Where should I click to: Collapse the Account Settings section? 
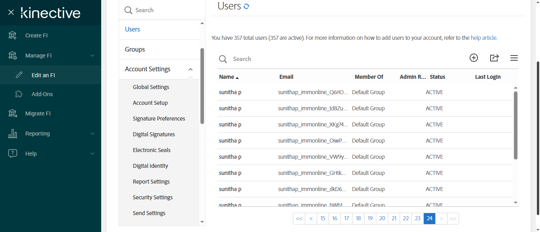point(191,69)
